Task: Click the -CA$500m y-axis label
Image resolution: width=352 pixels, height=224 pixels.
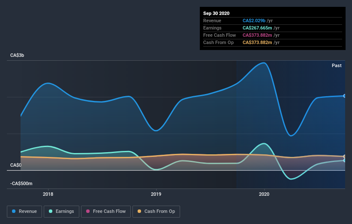Action: click(21, 183)
